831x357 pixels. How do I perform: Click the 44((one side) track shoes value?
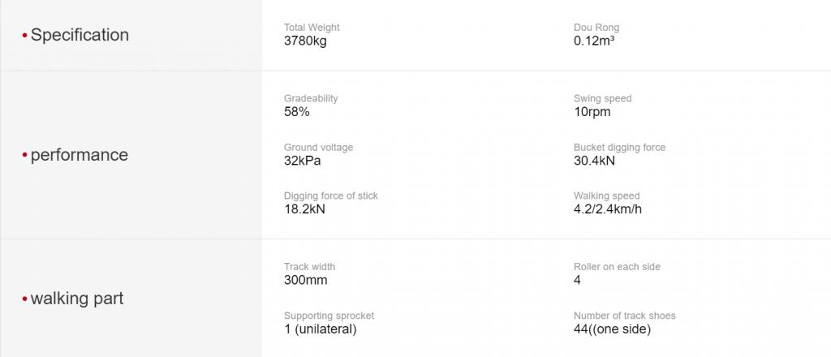click(612, 329)
